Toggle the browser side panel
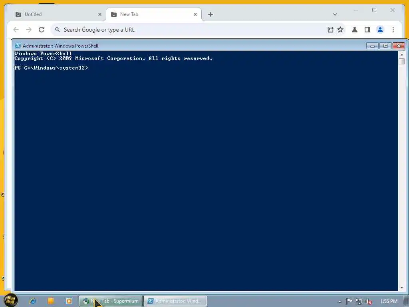The image size is (409, 307). (367, 30)
